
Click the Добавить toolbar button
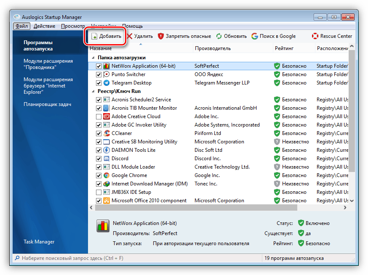(106, 36)
